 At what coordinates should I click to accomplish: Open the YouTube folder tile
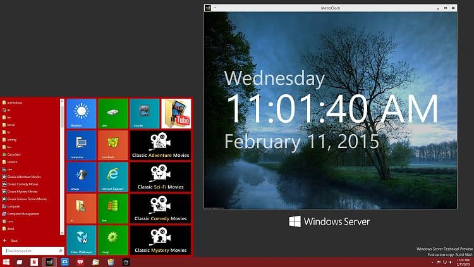pos(176,113)
